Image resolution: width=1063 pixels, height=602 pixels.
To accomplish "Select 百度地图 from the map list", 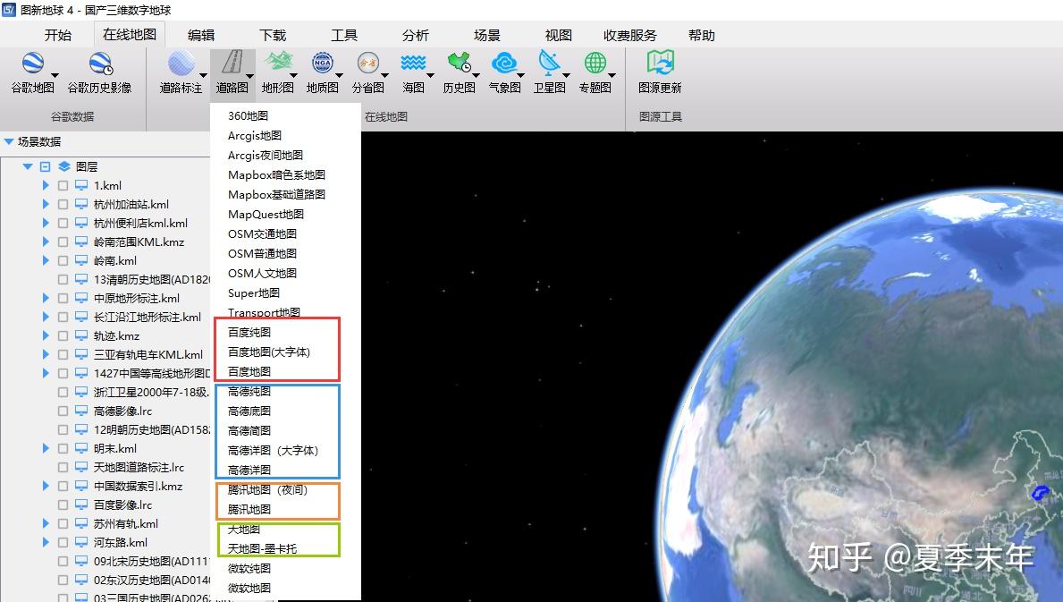I will (x=249, y=370).
